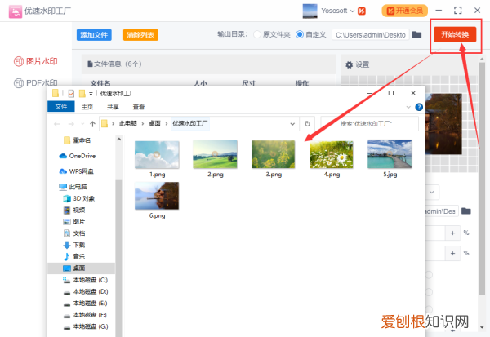This screenshot has width=490, height=337.
Task: Open the partially hidden settings dropdown
Action: pyautogui.click(x=431, y=192)
